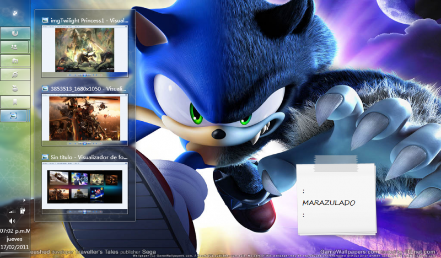Open the two-people Messenger taskbar button

tap(15, 47)
